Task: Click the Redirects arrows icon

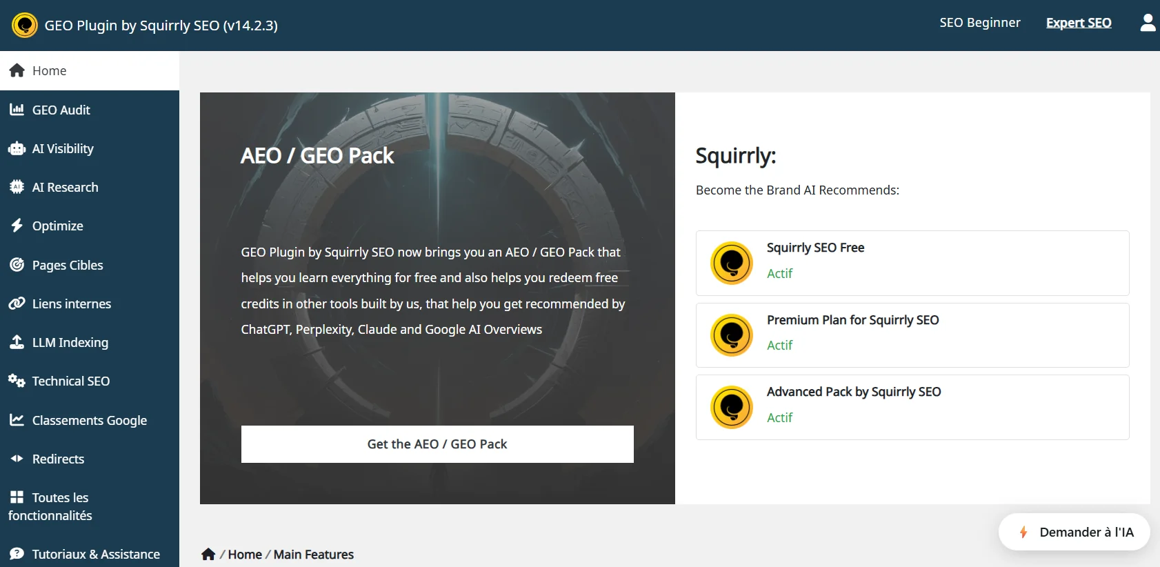Action: click(x=17, y=459)
